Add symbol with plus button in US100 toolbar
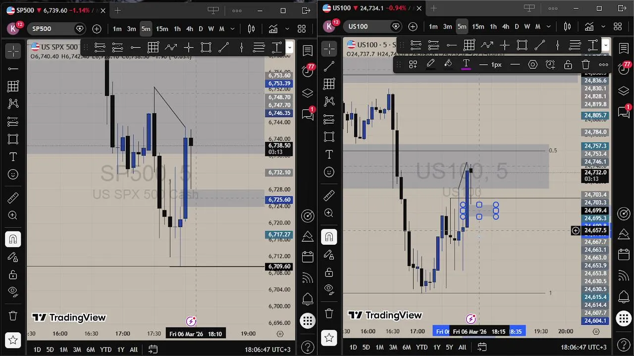This screenshot has height=356, width=634. tap(413, 27)
